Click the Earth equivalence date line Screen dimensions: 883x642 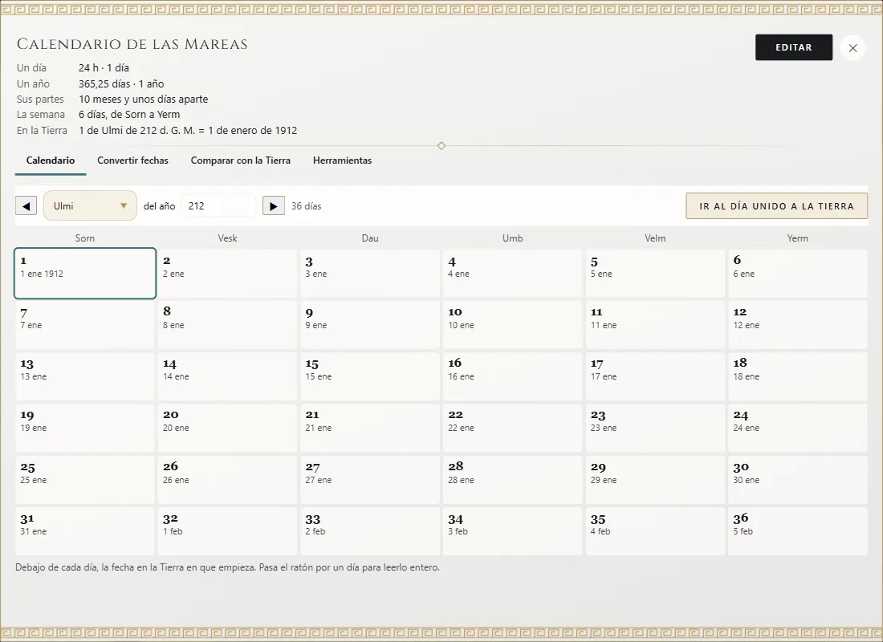click(188, 131)
